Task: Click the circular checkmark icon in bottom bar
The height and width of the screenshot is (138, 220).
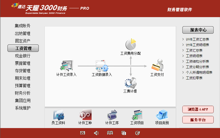Action: 137,133
